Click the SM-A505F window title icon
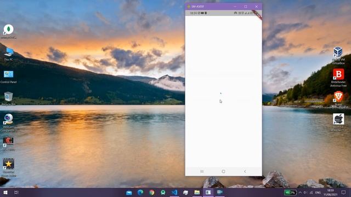 coord(189,7)
